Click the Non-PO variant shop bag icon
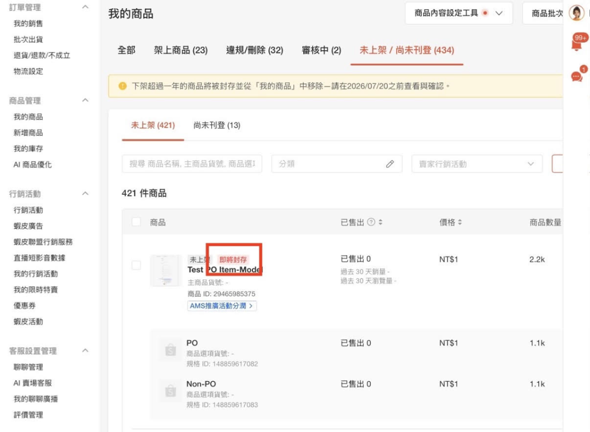 point(170,391)
